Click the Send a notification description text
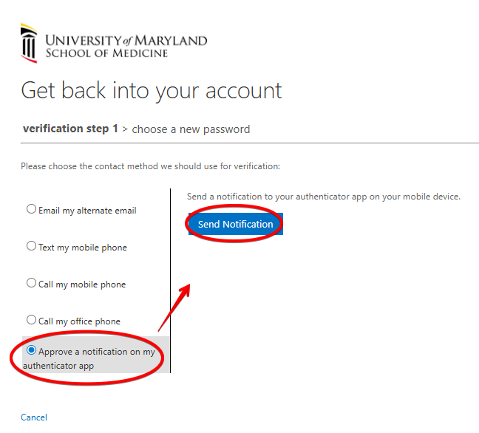The image size is (479, 433). [x=324, y=197]
